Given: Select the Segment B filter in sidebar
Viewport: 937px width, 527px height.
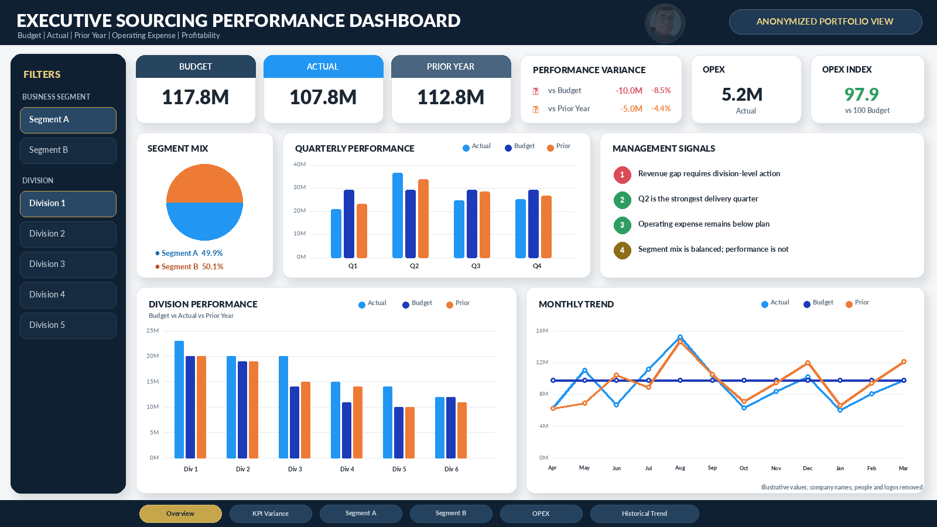Looking at the screenshot, I should pos(68,150).
